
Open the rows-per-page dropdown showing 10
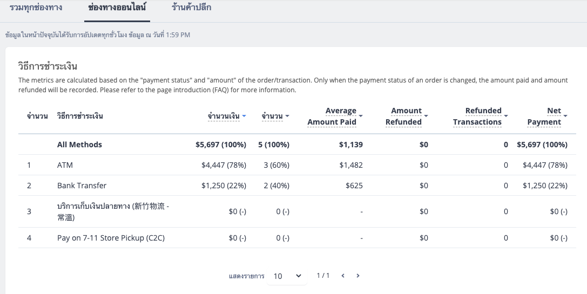[287, 276]
